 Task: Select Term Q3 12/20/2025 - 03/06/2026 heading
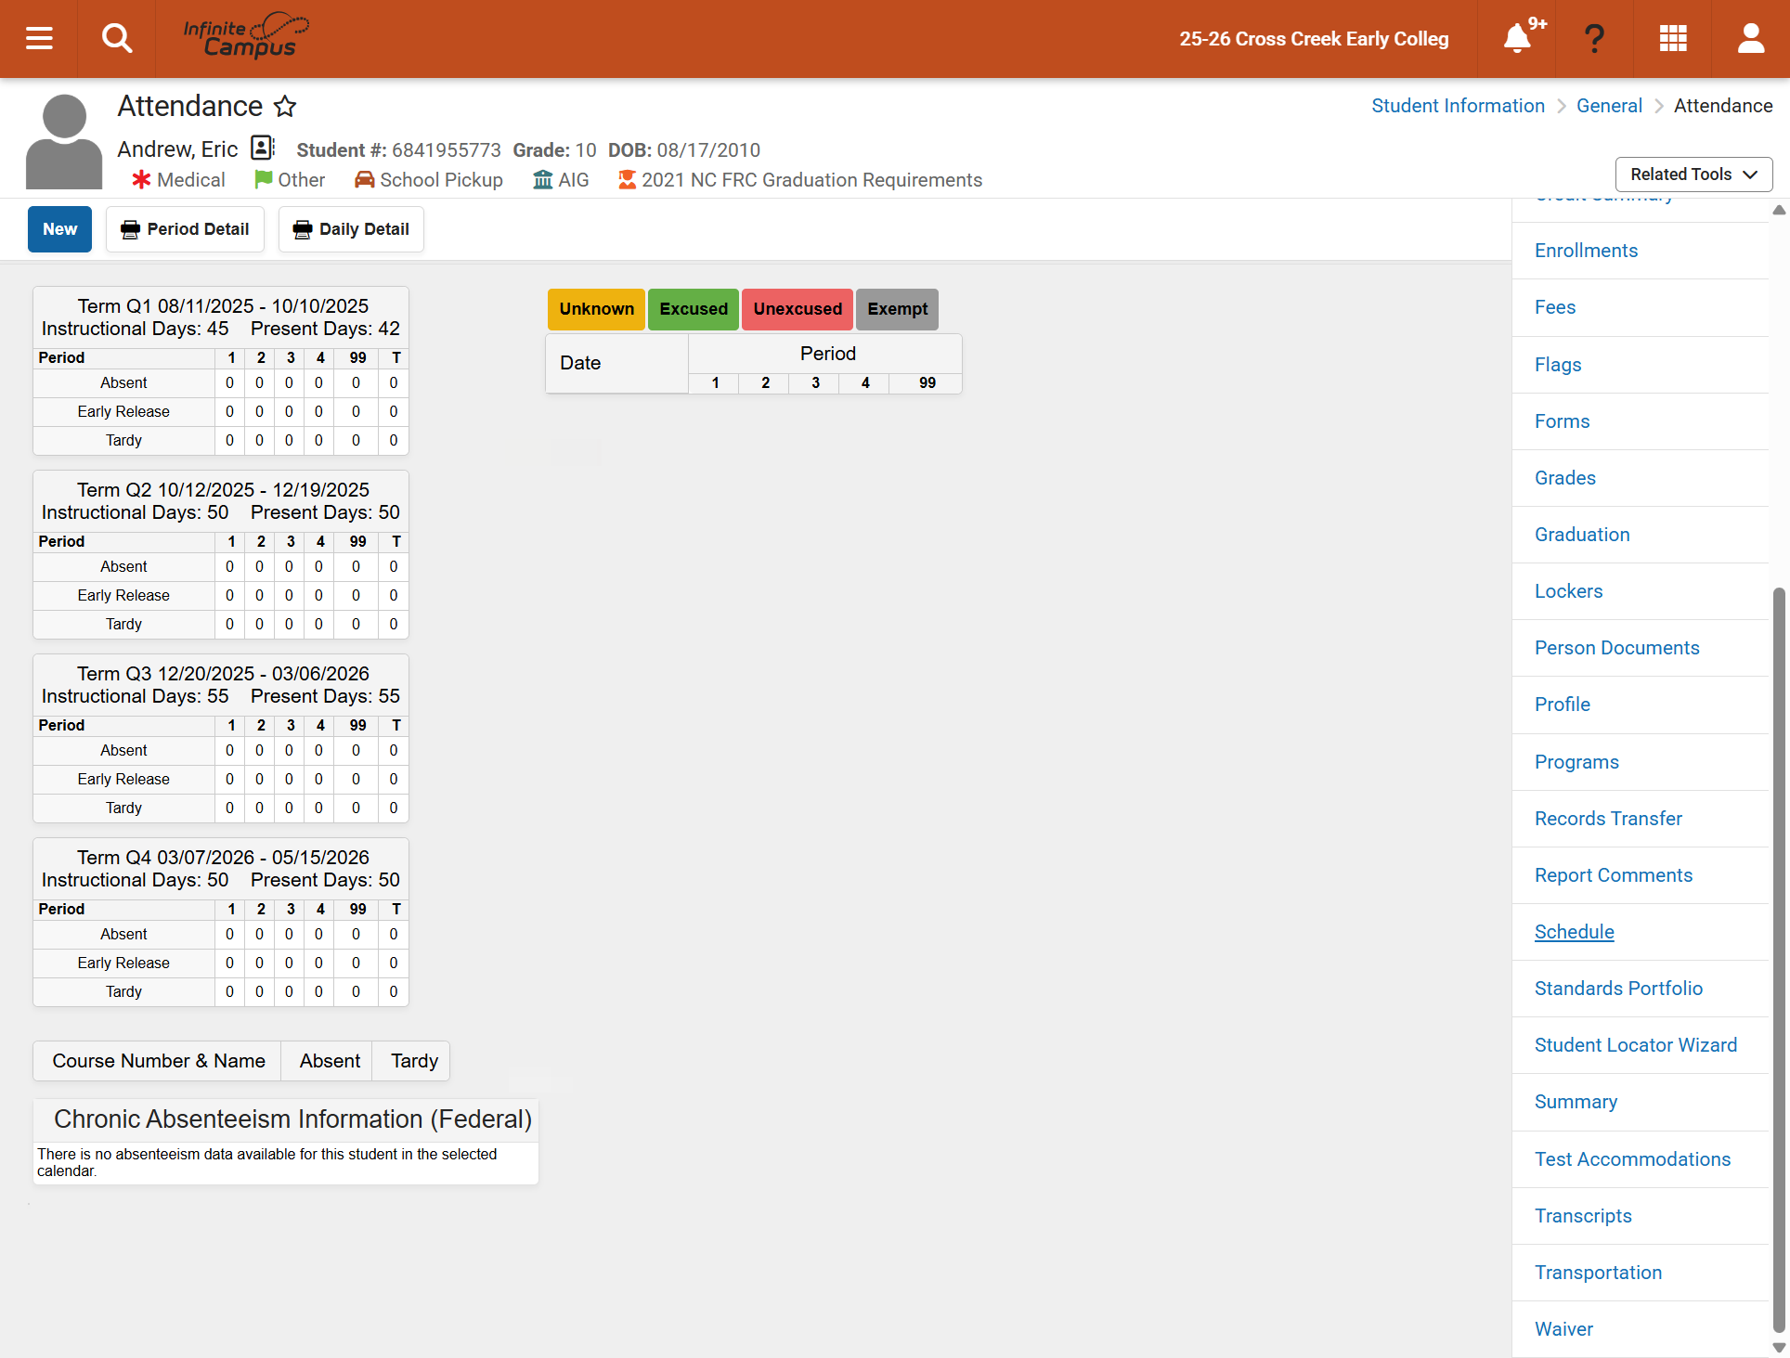click(x=222, y=674)
